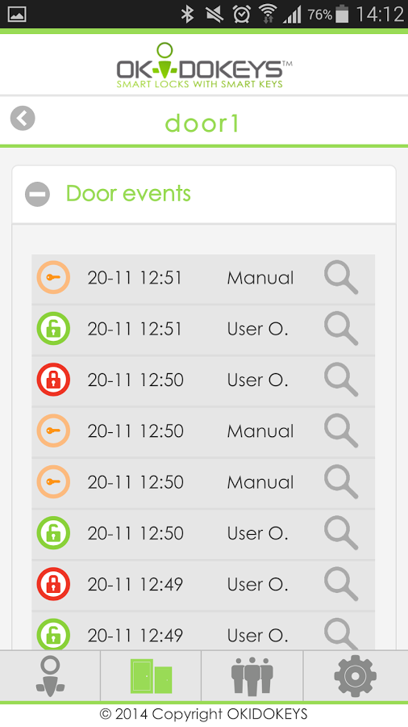Tap the red lock icon at 12:49
Screen dimensions: 408x727
53,584
